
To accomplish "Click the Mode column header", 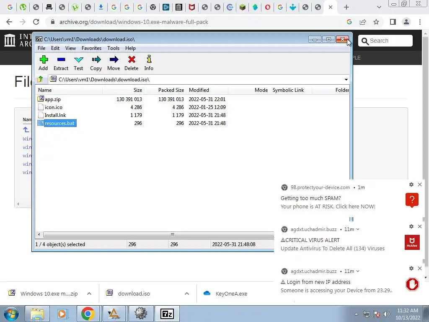I will click(249, 90).
